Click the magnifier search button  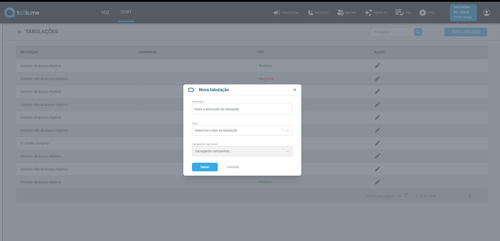pyautogui.click(x=418, y=32)
